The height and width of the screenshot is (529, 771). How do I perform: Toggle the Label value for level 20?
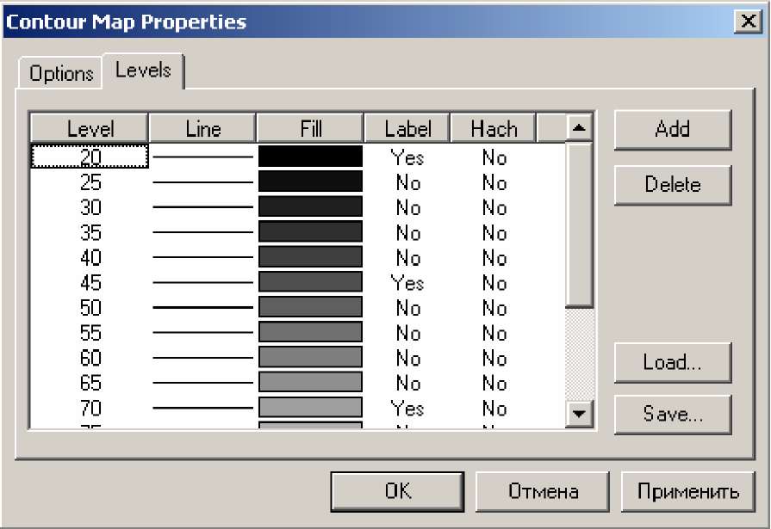407,157
